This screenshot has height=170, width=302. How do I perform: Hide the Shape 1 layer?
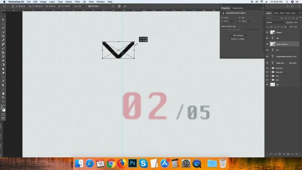[x=267, y=33]
